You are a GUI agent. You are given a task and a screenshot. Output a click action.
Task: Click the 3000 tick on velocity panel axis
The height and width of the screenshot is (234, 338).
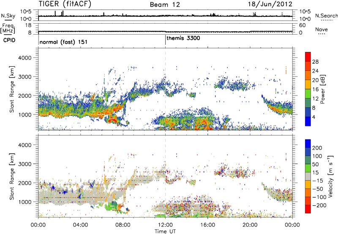[x=25, y=164]
